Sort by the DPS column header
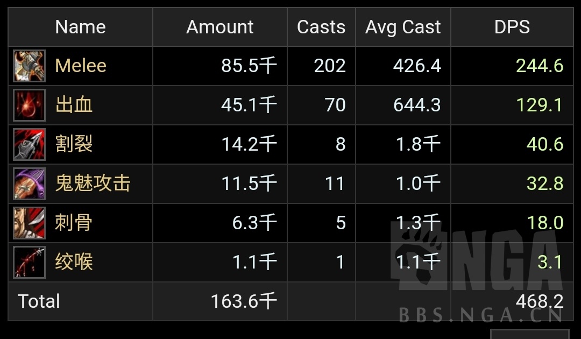The height and width of the screenshot is (339, 581). pos(512,27)
